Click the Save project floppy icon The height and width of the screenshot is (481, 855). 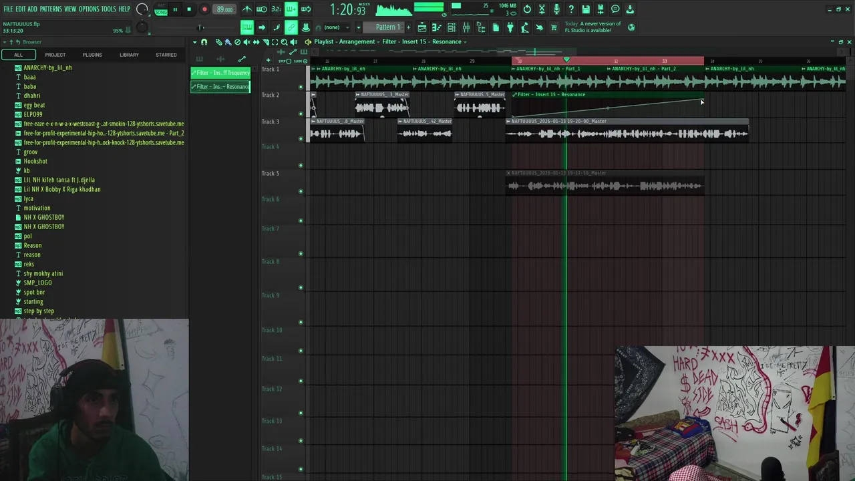coord(586,9)
